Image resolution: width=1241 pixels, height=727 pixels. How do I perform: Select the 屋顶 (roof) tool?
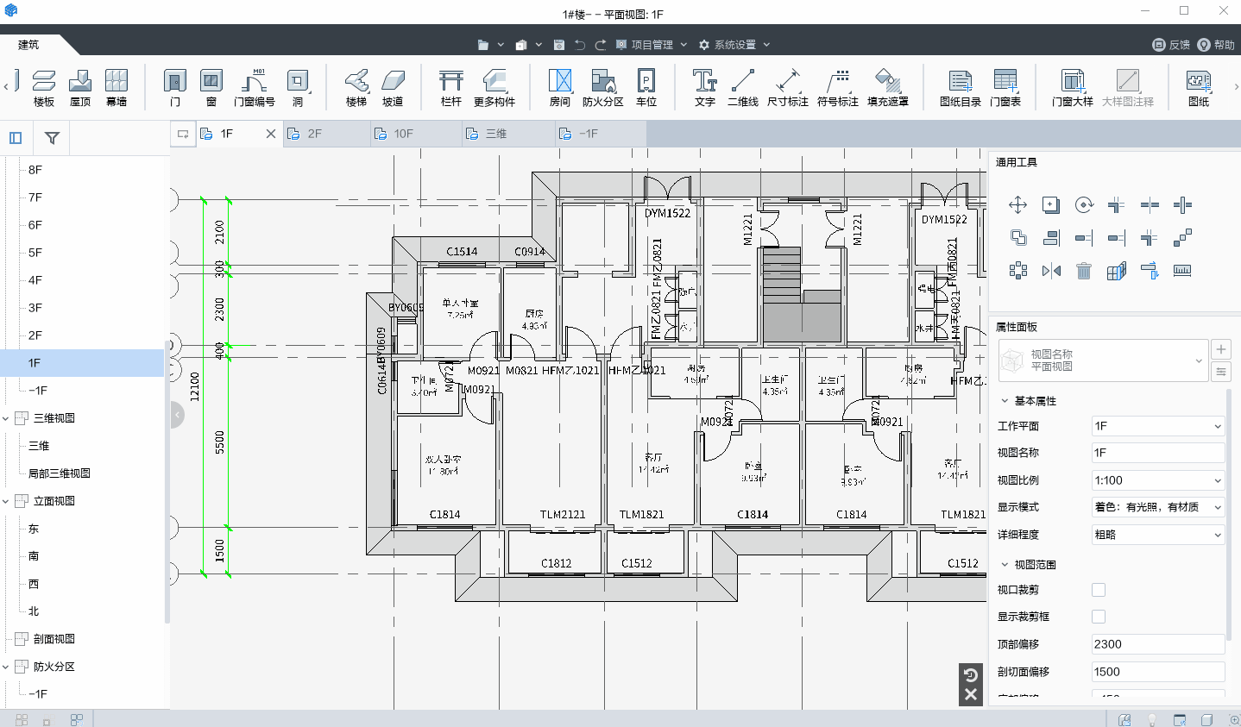80,89
